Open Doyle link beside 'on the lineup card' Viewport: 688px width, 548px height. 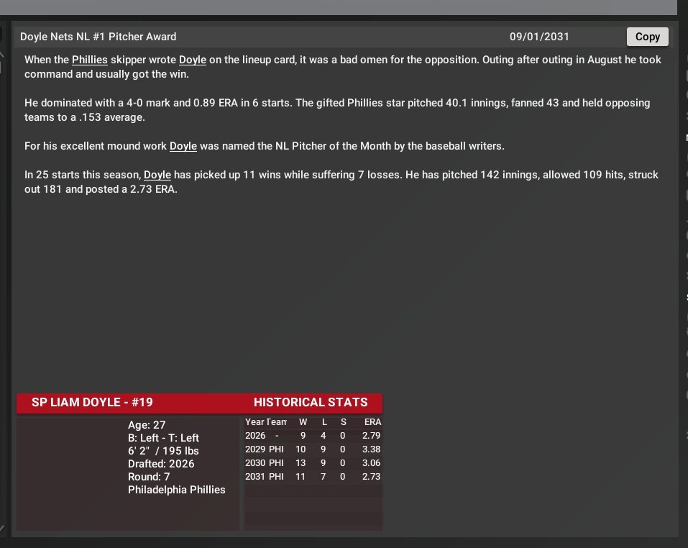[192, 60]
